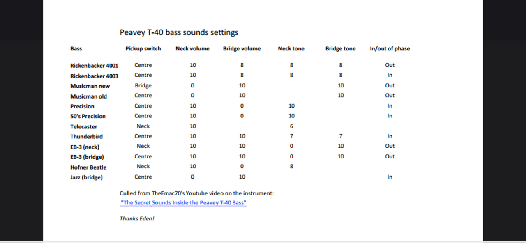Screen dimensions: 526x243
Task: Select the "Musicman new" row label
Action: 90,86
